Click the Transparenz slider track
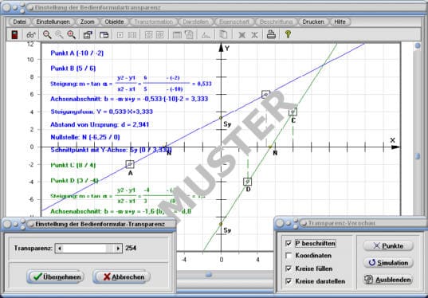The image size is (428, 298). pos(88,249)
